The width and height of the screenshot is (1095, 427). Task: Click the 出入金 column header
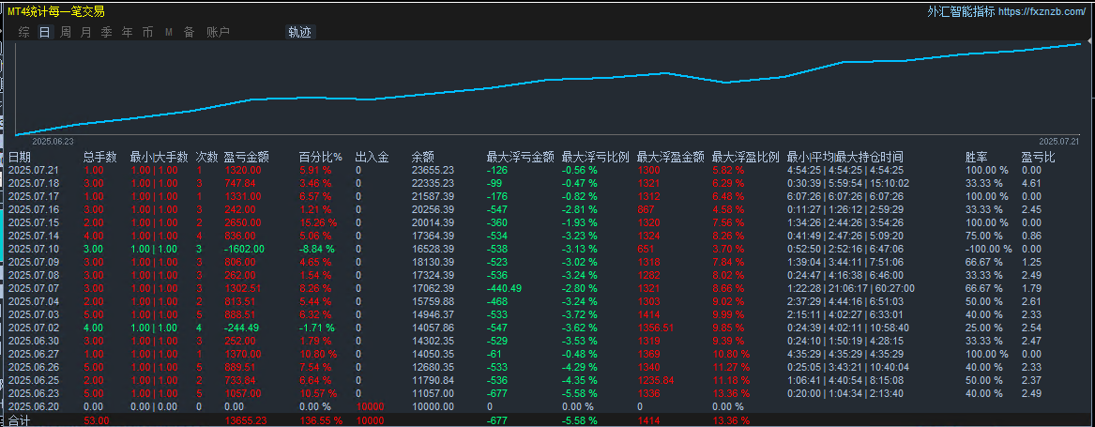click(x=373, y=158)
